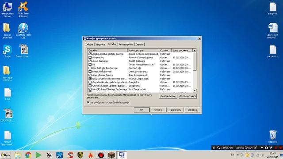
Task: Select the Службы tab
Action: point(112,44)
